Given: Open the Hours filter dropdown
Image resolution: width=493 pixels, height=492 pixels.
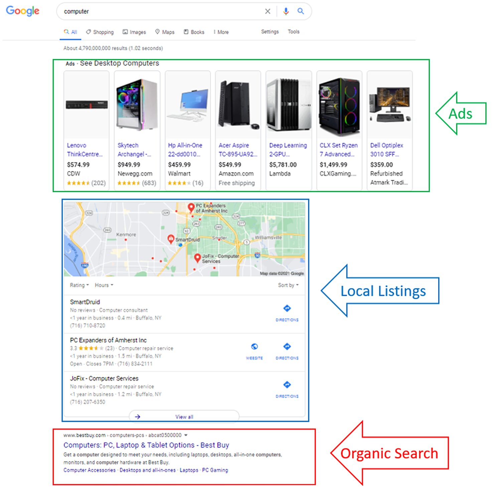Looking at the screenshot, I should coord(104,285).
